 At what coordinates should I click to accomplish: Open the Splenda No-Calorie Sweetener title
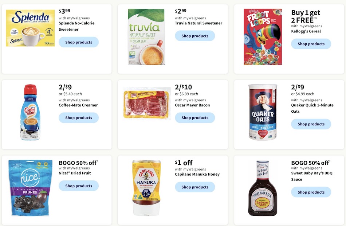coord(76,26)
